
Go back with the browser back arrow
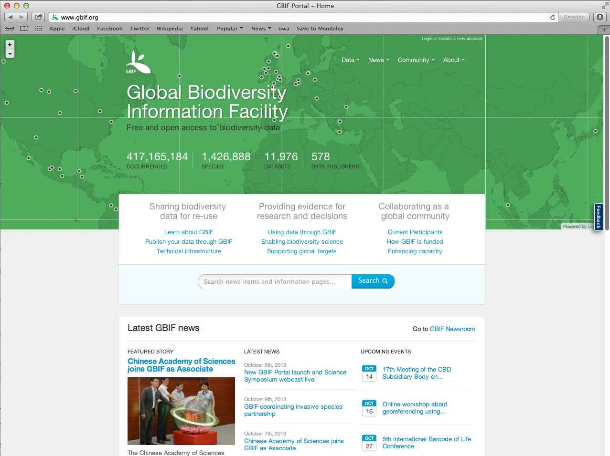(11, 17)
